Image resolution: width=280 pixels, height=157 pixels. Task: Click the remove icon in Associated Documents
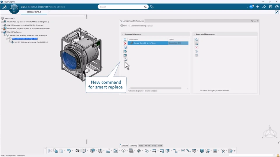click(x=196, y=47)
